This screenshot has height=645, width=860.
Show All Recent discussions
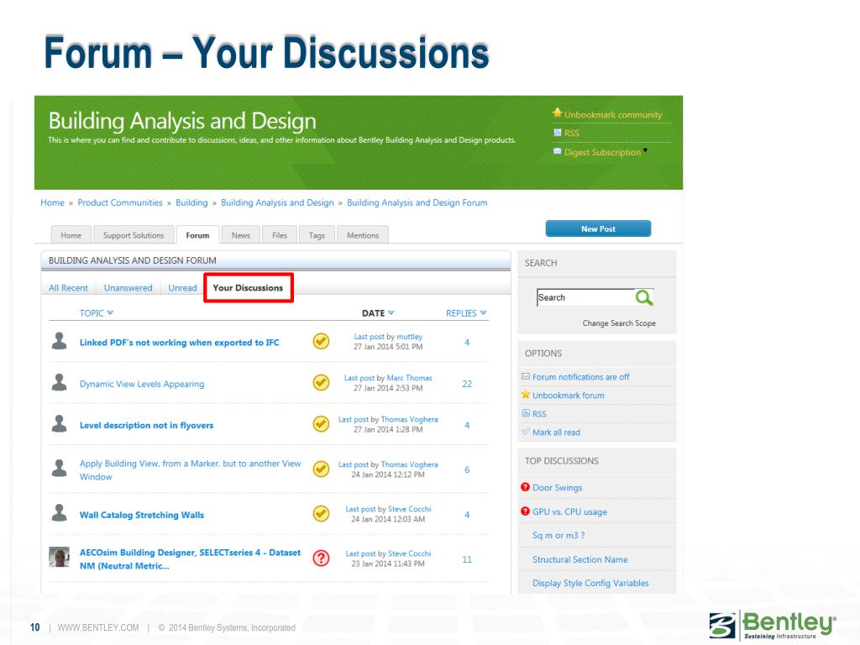pyautogui.click(x=68, y=288)
